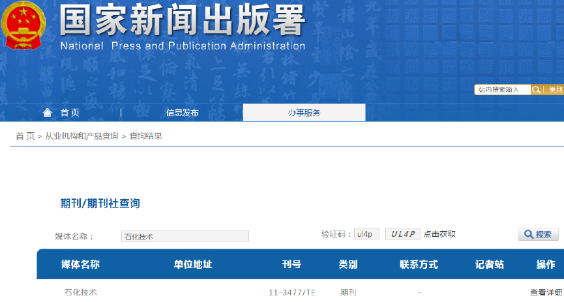The width and height of the screenshot is (564, 302).
Task: Click the home icon beside 首页
Action: point(48,113)
